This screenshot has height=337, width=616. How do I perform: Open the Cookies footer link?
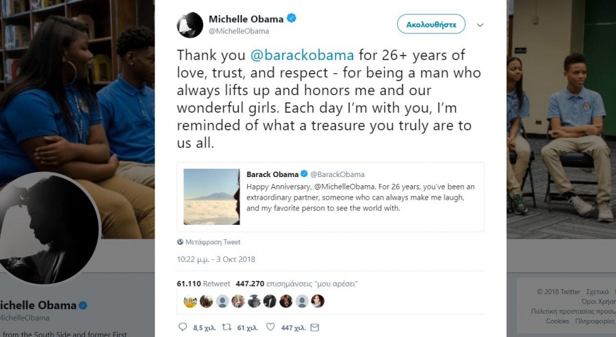(x=557, y=321)
